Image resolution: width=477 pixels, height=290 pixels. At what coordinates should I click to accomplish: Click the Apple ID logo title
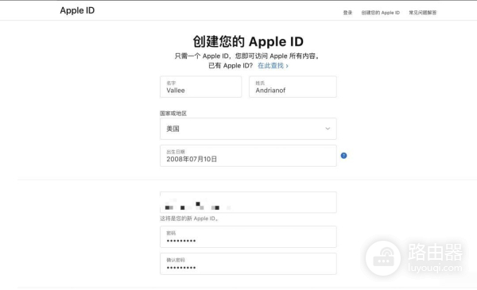pyautogui.click(x=77, y=10)
